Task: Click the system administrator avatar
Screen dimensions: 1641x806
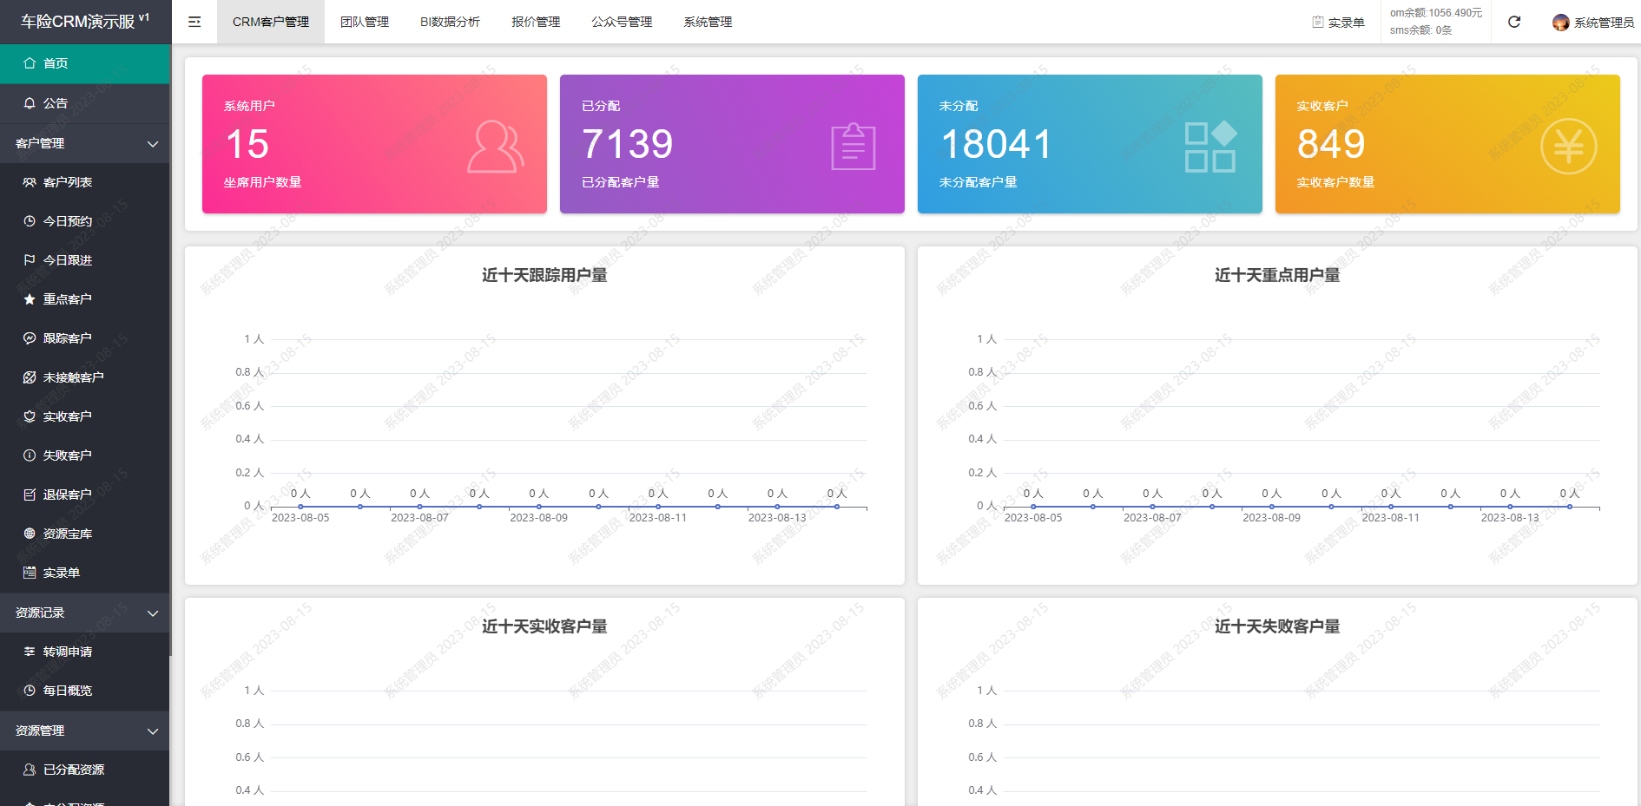Action: pos(1560,23)
